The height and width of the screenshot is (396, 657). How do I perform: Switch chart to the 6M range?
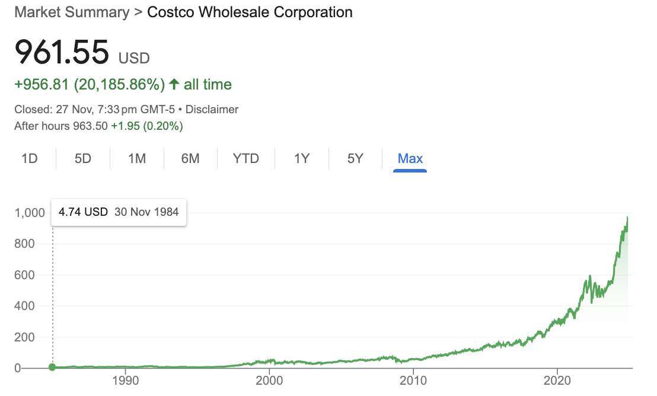(190, 159)
